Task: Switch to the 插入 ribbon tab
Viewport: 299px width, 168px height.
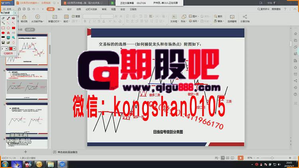Action: pos(60,9)
